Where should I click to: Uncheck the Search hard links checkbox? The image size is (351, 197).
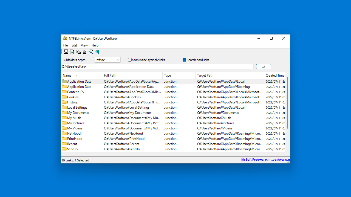[185, 60]
